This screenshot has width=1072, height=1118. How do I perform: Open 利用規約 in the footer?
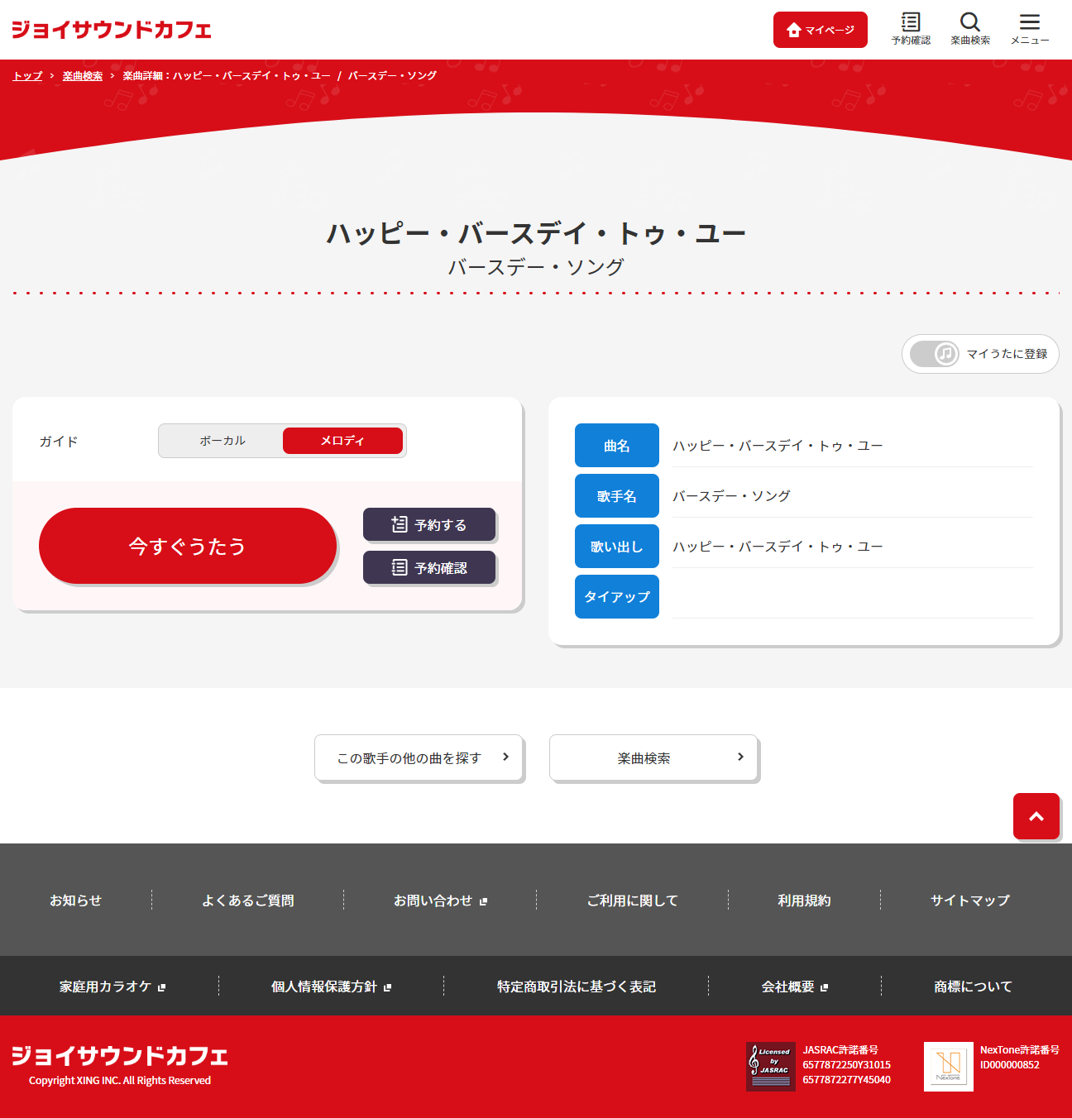point(804,901)
